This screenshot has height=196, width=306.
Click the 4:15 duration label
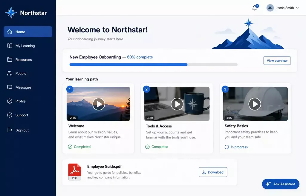[229, 118]
